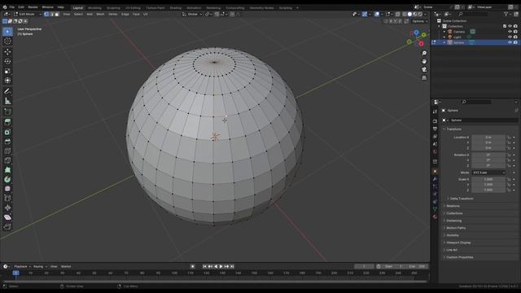
Task: Switch to the UV Editing workspace tab
Action: point(133,7)
